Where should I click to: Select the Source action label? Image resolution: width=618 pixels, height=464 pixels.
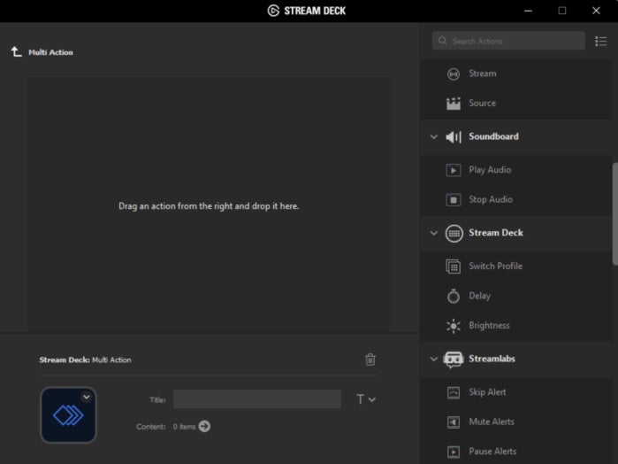(x=482, y=104)
